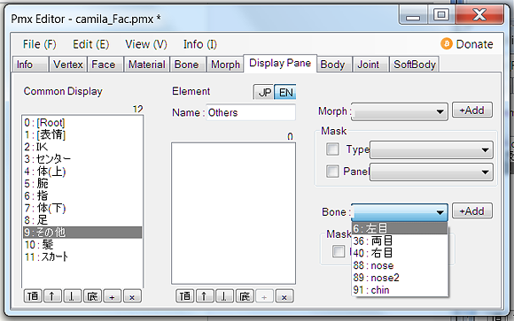The width and height of the screenshot is (514, 321).
Task: Select '11 : スカート' in Common Display list
Action: pyautogui.click(x=82, y=256)
